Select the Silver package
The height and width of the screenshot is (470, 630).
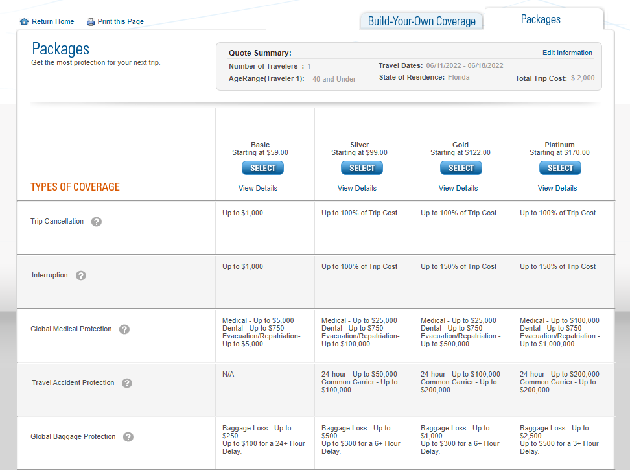pos(362,168)
